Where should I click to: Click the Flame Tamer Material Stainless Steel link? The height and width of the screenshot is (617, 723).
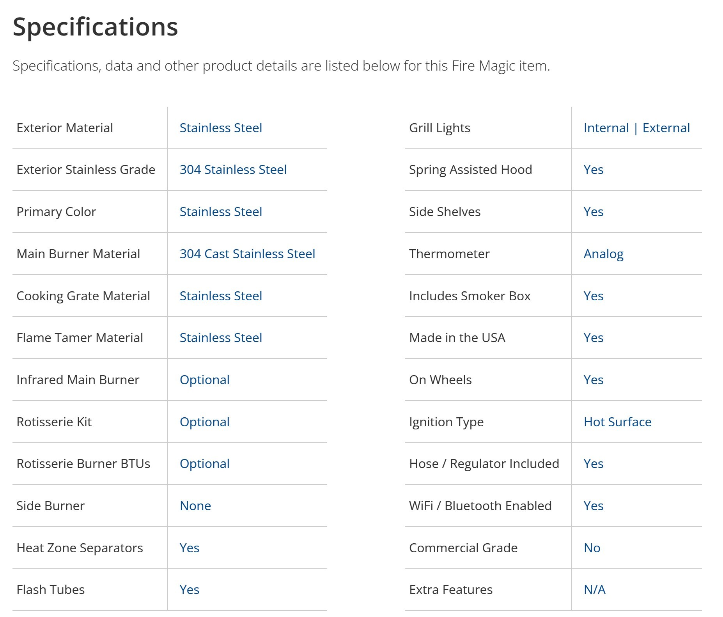click(220, 338)
